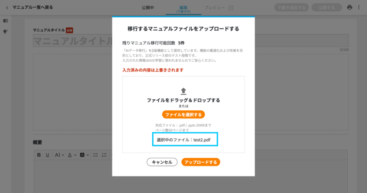Click the print icon in top bar
Viewport: 367px width, 193px height.
click(x=350, y=7)
